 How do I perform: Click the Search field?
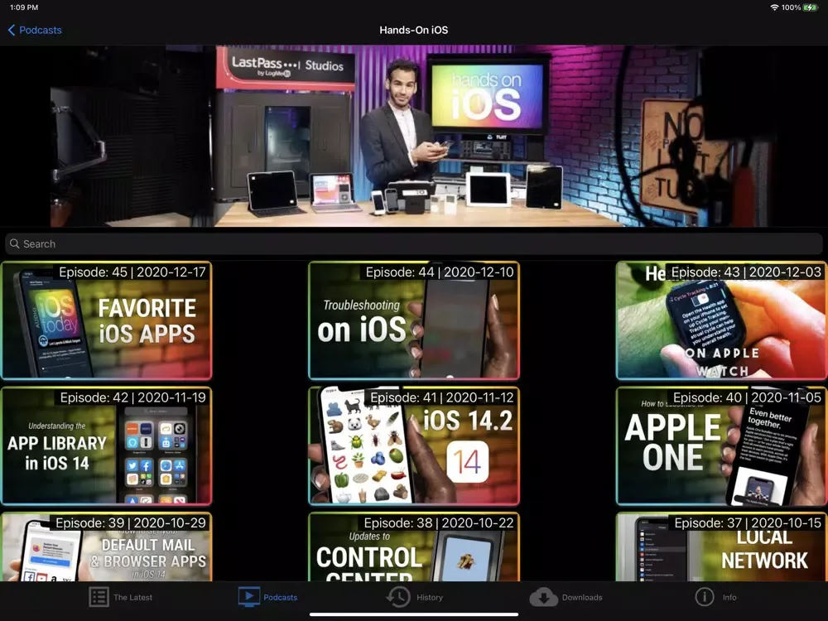414,244
